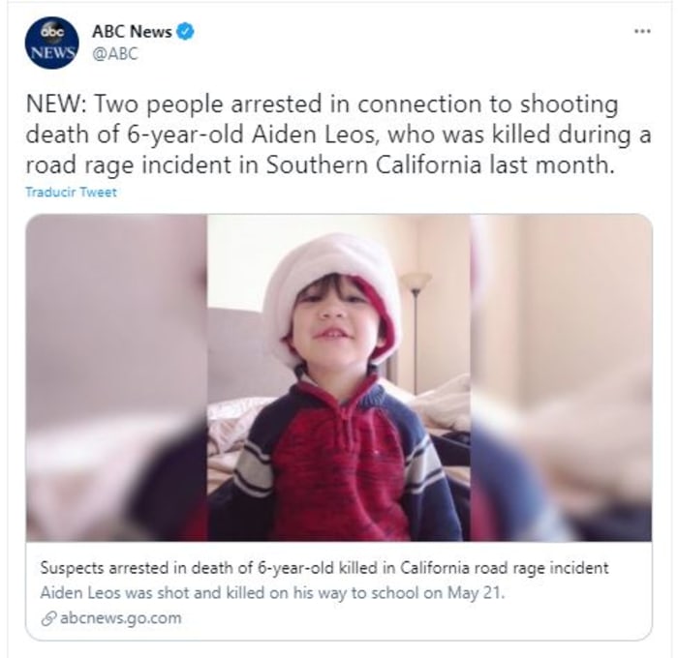Click the blue verified checkmark badge
The height and width of the screenshot is (658, 678).
point(186,32)
